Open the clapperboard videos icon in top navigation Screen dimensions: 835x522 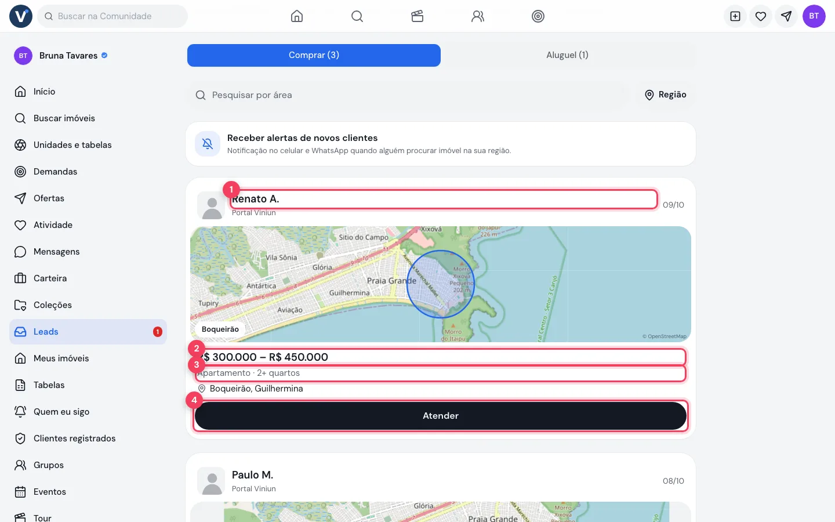tap(418, 16)
